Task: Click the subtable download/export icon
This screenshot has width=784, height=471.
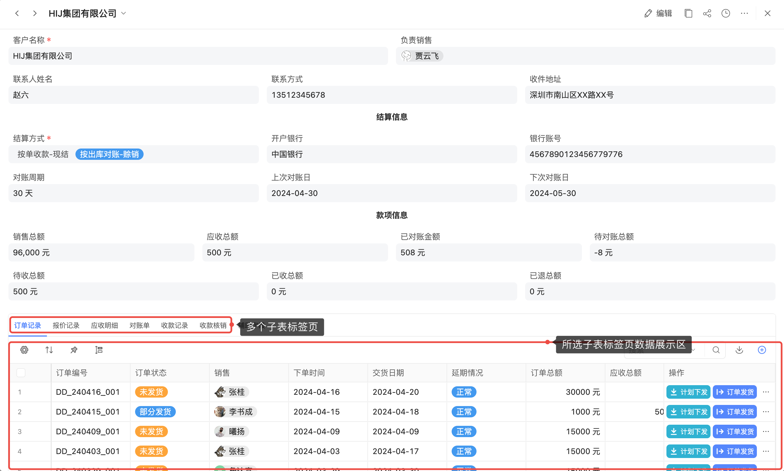Action: [739, 350]
